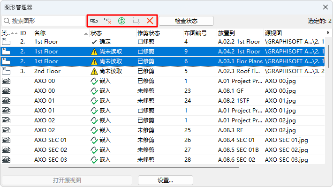
Task: Click in the 搜索图形 search field
Action: pyautogui.click(x=44, y=21)
